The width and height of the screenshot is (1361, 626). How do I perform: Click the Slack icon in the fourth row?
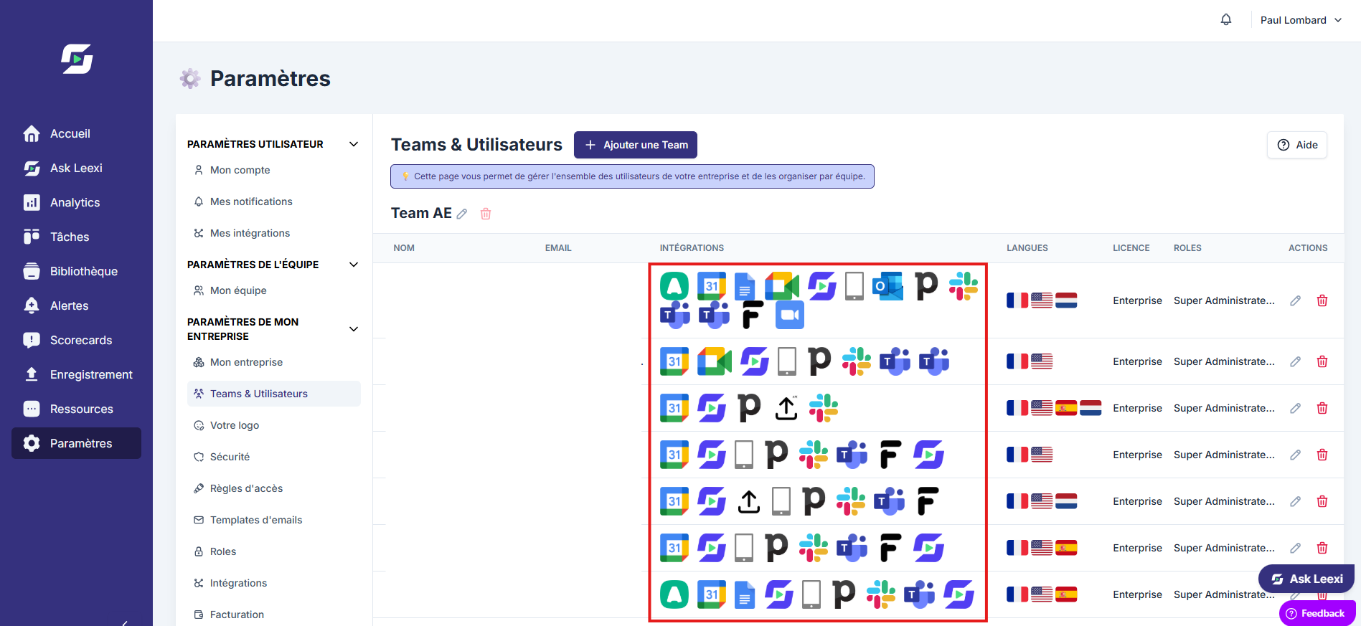tap(814, 455)
